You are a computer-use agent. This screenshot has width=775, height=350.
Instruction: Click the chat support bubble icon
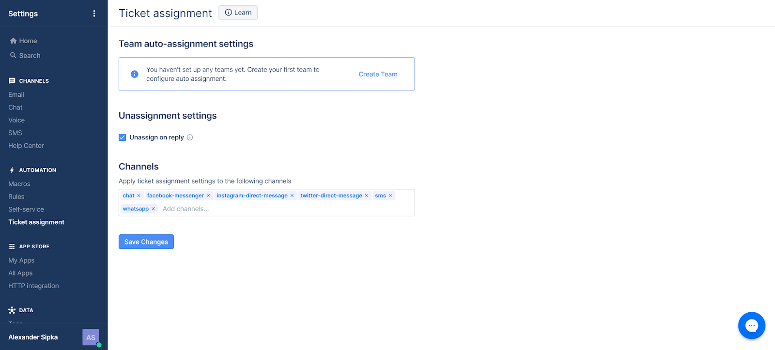(x=751, y=326)
